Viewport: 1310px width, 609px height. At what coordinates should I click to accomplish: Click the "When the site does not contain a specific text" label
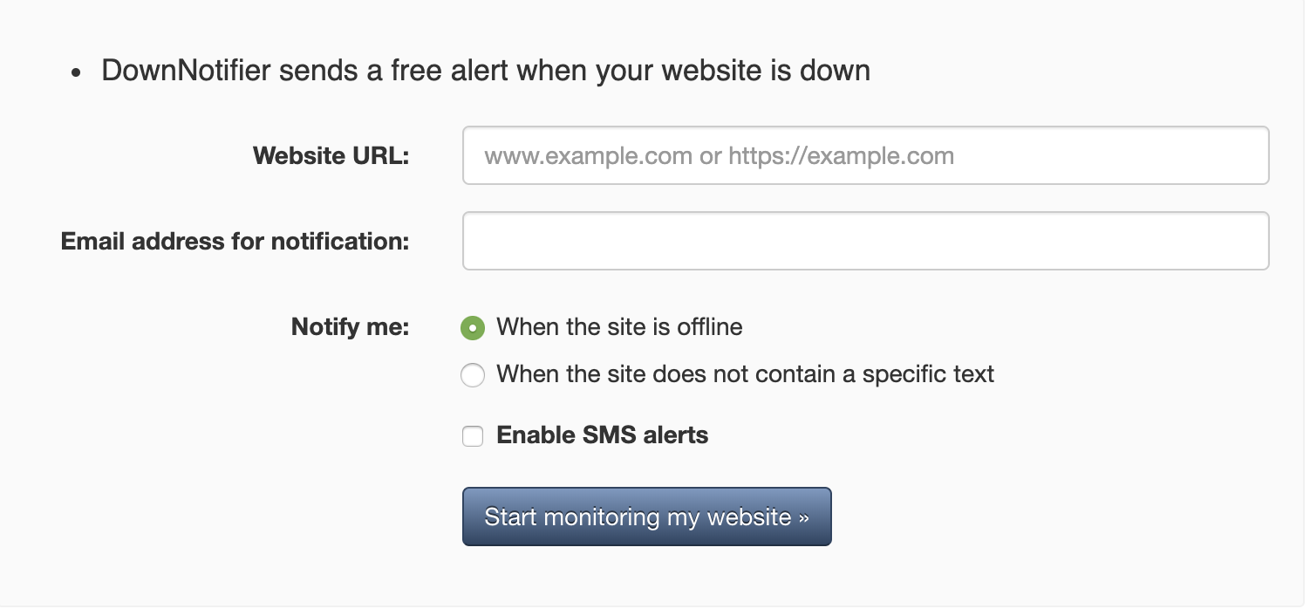tap(746, 374)
